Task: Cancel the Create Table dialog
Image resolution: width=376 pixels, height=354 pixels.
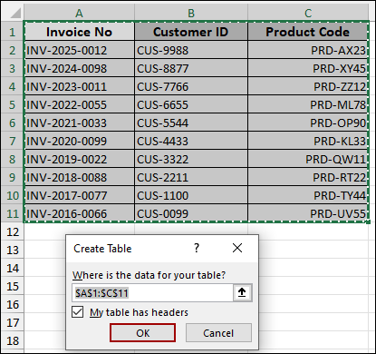Action: (218, 333)
